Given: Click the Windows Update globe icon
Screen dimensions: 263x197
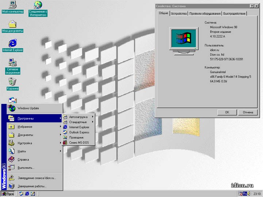Looking at the screenshot, I should point(12,108).
